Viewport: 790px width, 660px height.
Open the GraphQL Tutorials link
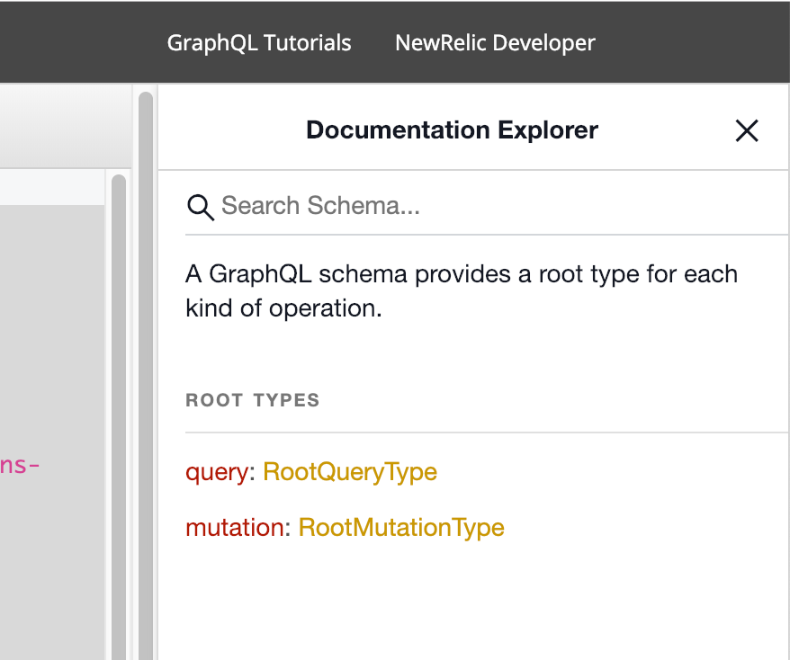coord(259,43)
